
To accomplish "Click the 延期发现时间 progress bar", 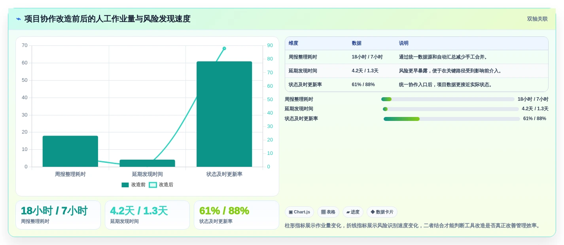I will [451, 109].
